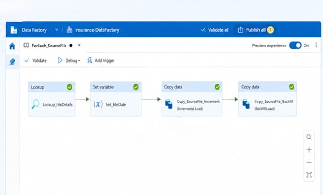The image size is (323, 195).
Task: Select the Copy_SourceFile_Increment activity name
Action: (x=199, y=102)
